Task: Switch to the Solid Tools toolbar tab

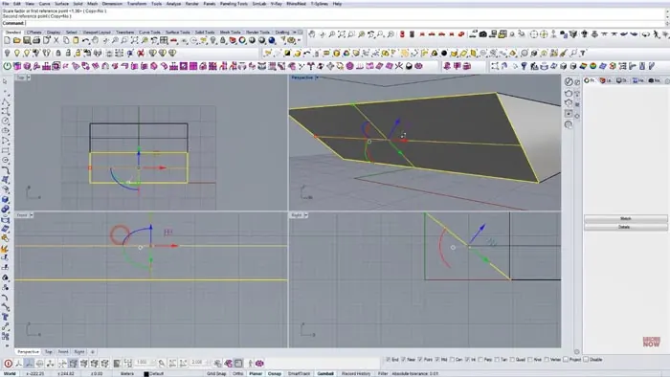Action: tap(205, 33)
